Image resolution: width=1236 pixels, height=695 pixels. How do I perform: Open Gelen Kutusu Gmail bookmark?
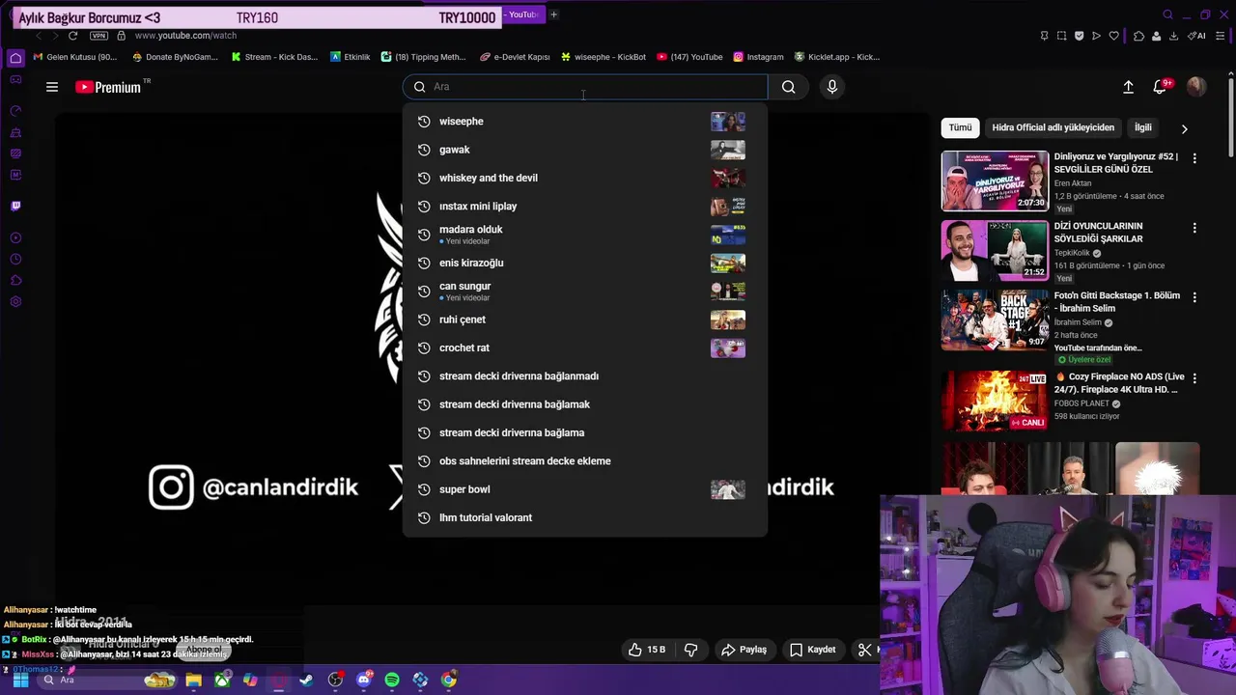coord(75,57)
